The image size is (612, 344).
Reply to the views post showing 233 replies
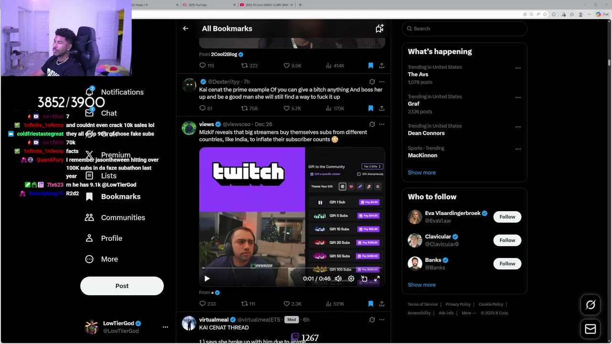click(x=202, y=303)
